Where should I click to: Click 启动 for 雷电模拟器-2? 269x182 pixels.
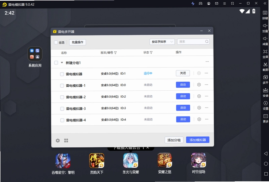[x=183, y=96]
